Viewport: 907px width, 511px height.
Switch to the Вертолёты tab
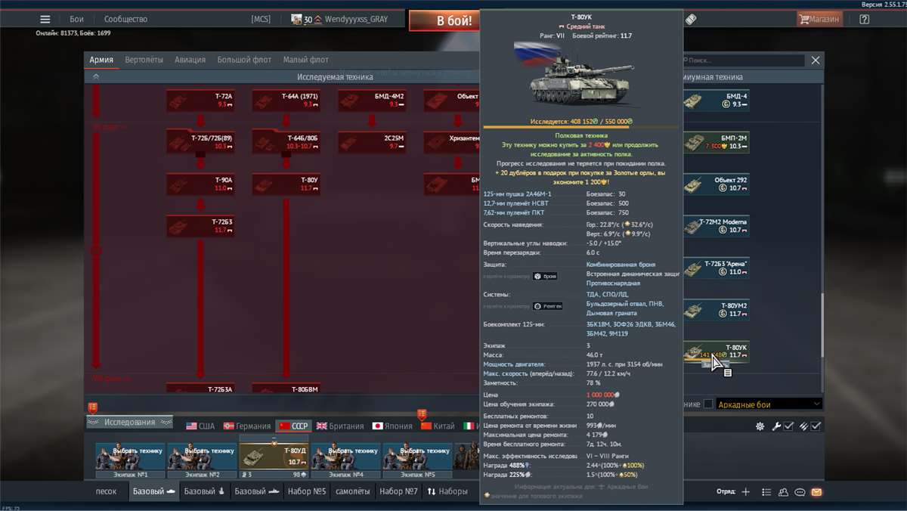pos(144,60)
